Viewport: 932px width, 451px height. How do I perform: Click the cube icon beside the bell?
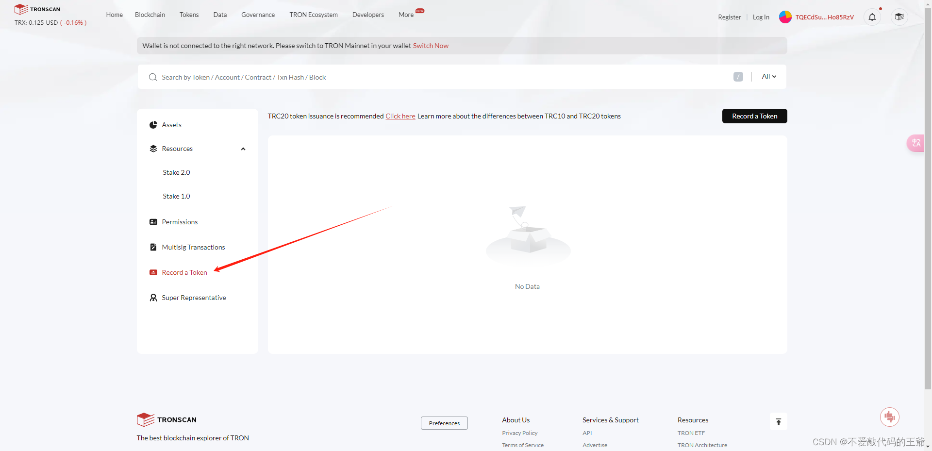click(899, 17)
